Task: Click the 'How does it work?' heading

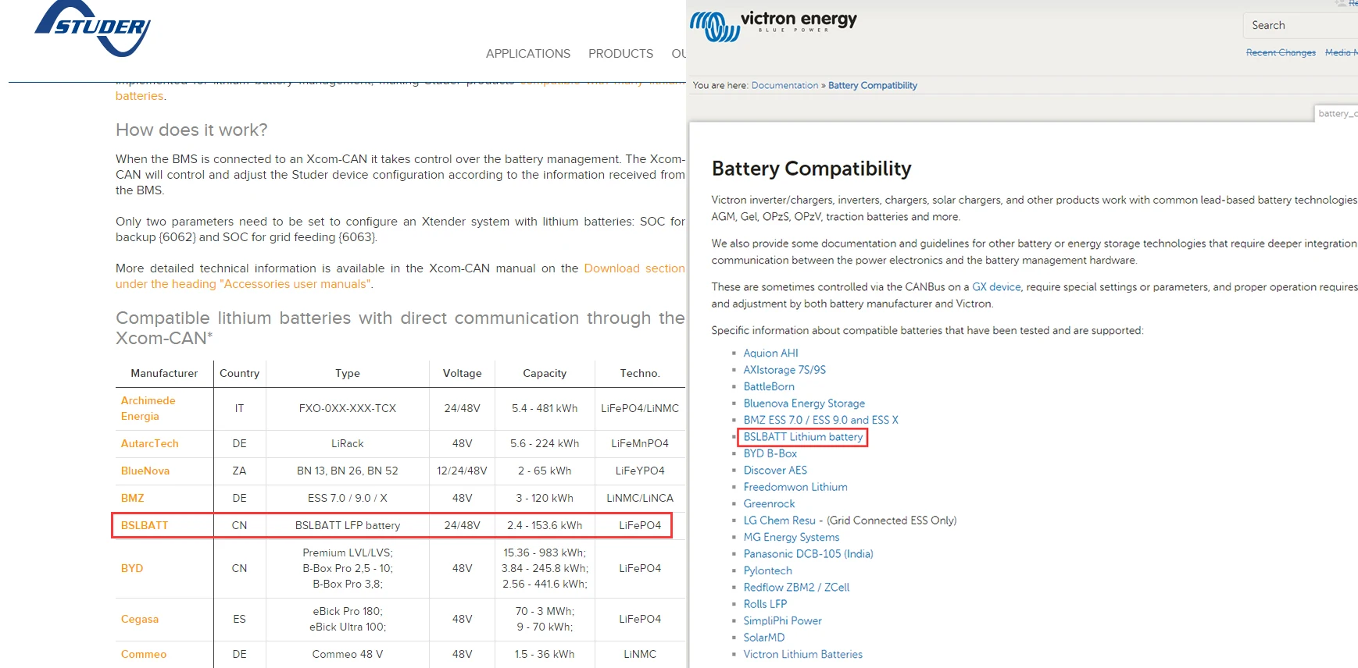Action: pos(191,130)
